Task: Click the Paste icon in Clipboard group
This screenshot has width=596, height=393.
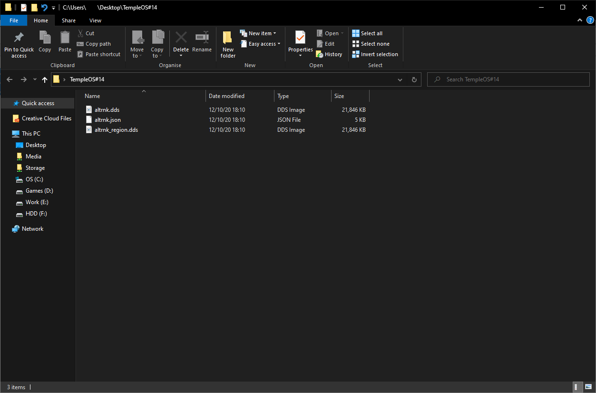Action: 65,38
